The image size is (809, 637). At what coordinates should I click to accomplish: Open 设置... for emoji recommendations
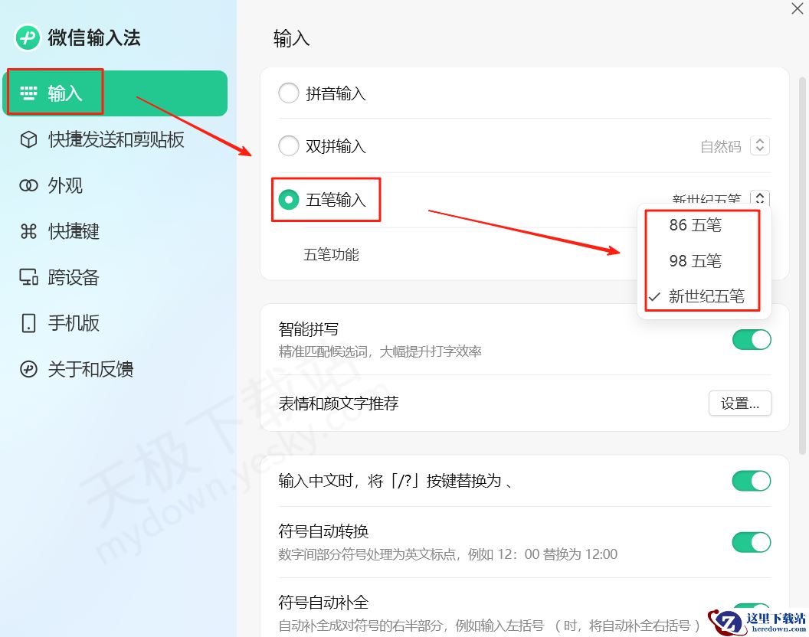(x=739, y=403)
